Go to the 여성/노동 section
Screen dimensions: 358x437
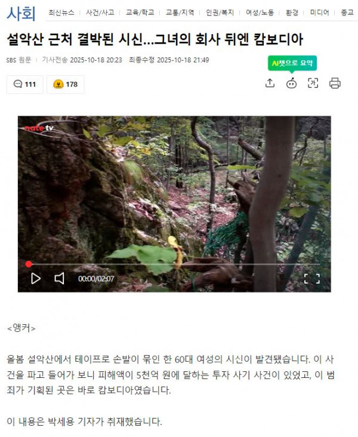pos(260,13)
